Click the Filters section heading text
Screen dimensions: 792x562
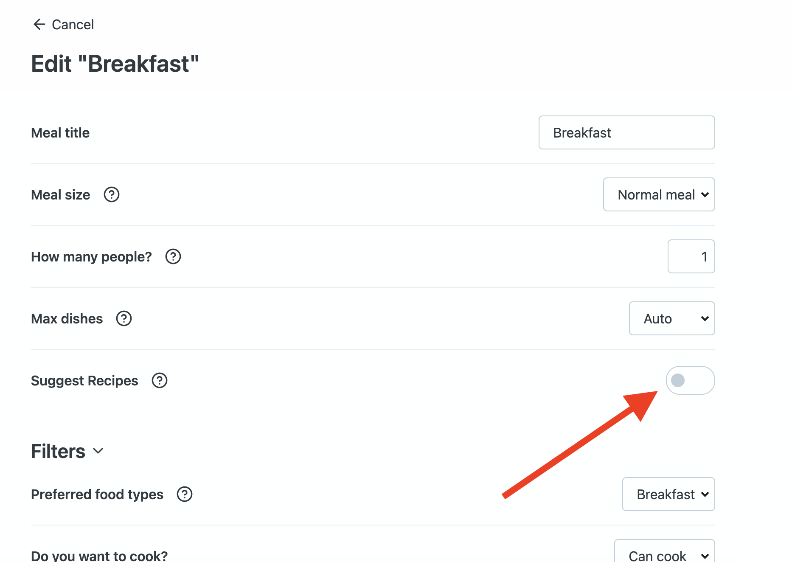58,451
